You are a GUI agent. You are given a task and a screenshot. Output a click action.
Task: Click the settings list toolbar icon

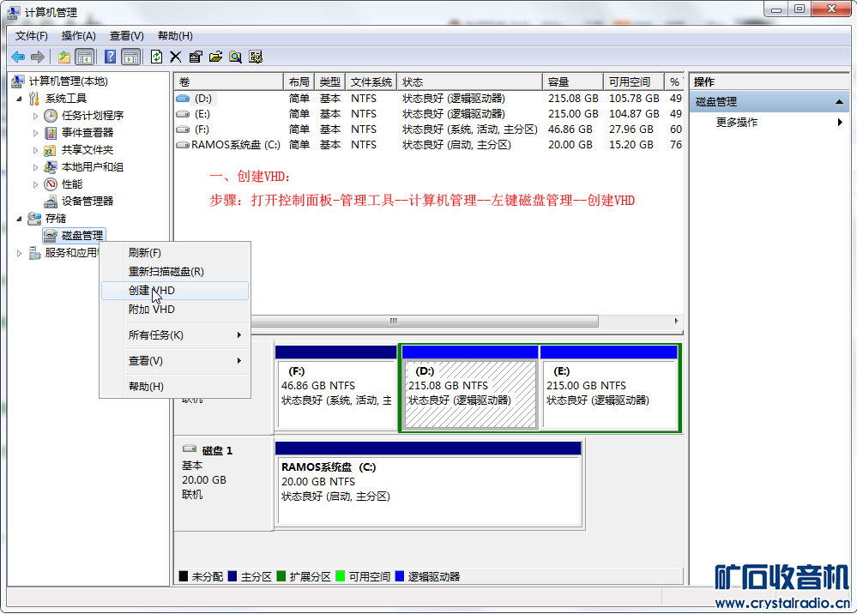256,57
